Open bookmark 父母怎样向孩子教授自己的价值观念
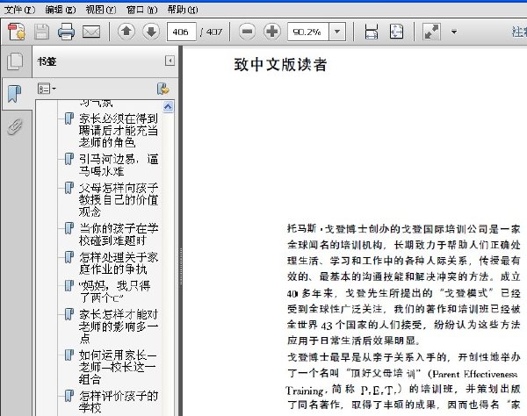 119,199
